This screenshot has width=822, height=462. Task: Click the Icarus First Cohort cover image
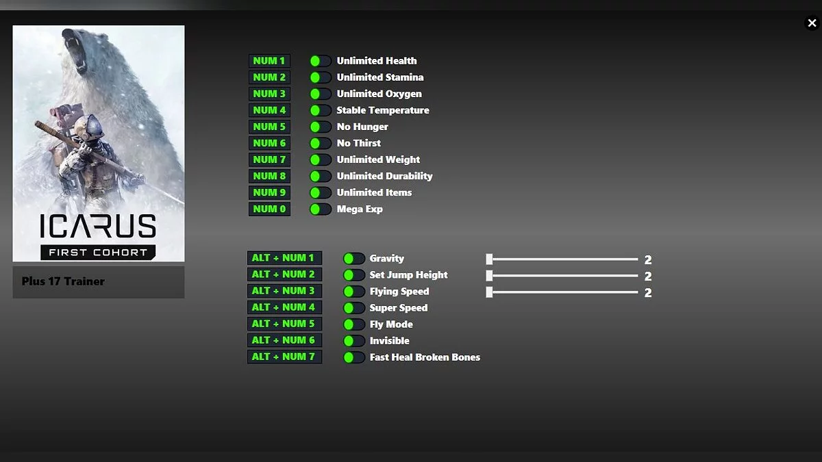coord(99,143)
